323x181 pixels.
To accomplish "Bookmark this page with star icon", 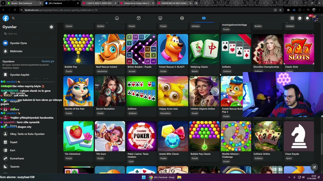I will 280,10.
